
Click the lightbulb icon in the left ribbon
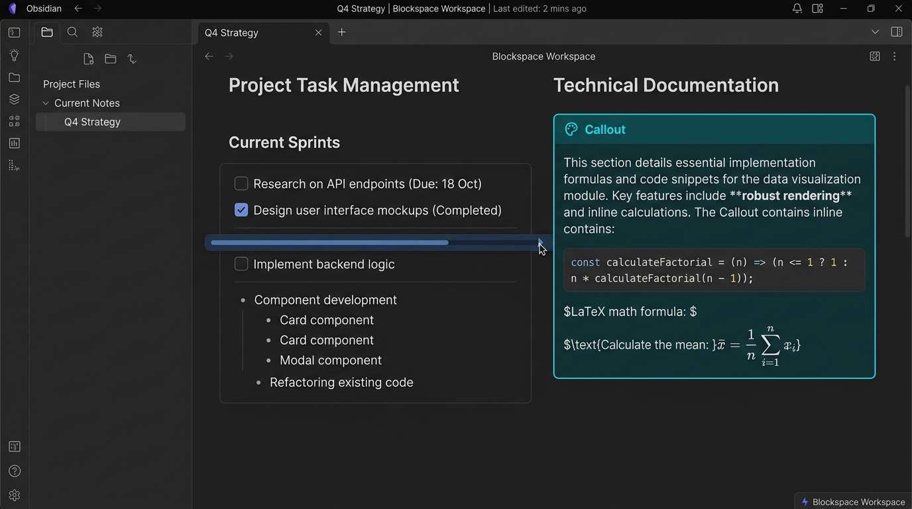(x=14, y=55)
